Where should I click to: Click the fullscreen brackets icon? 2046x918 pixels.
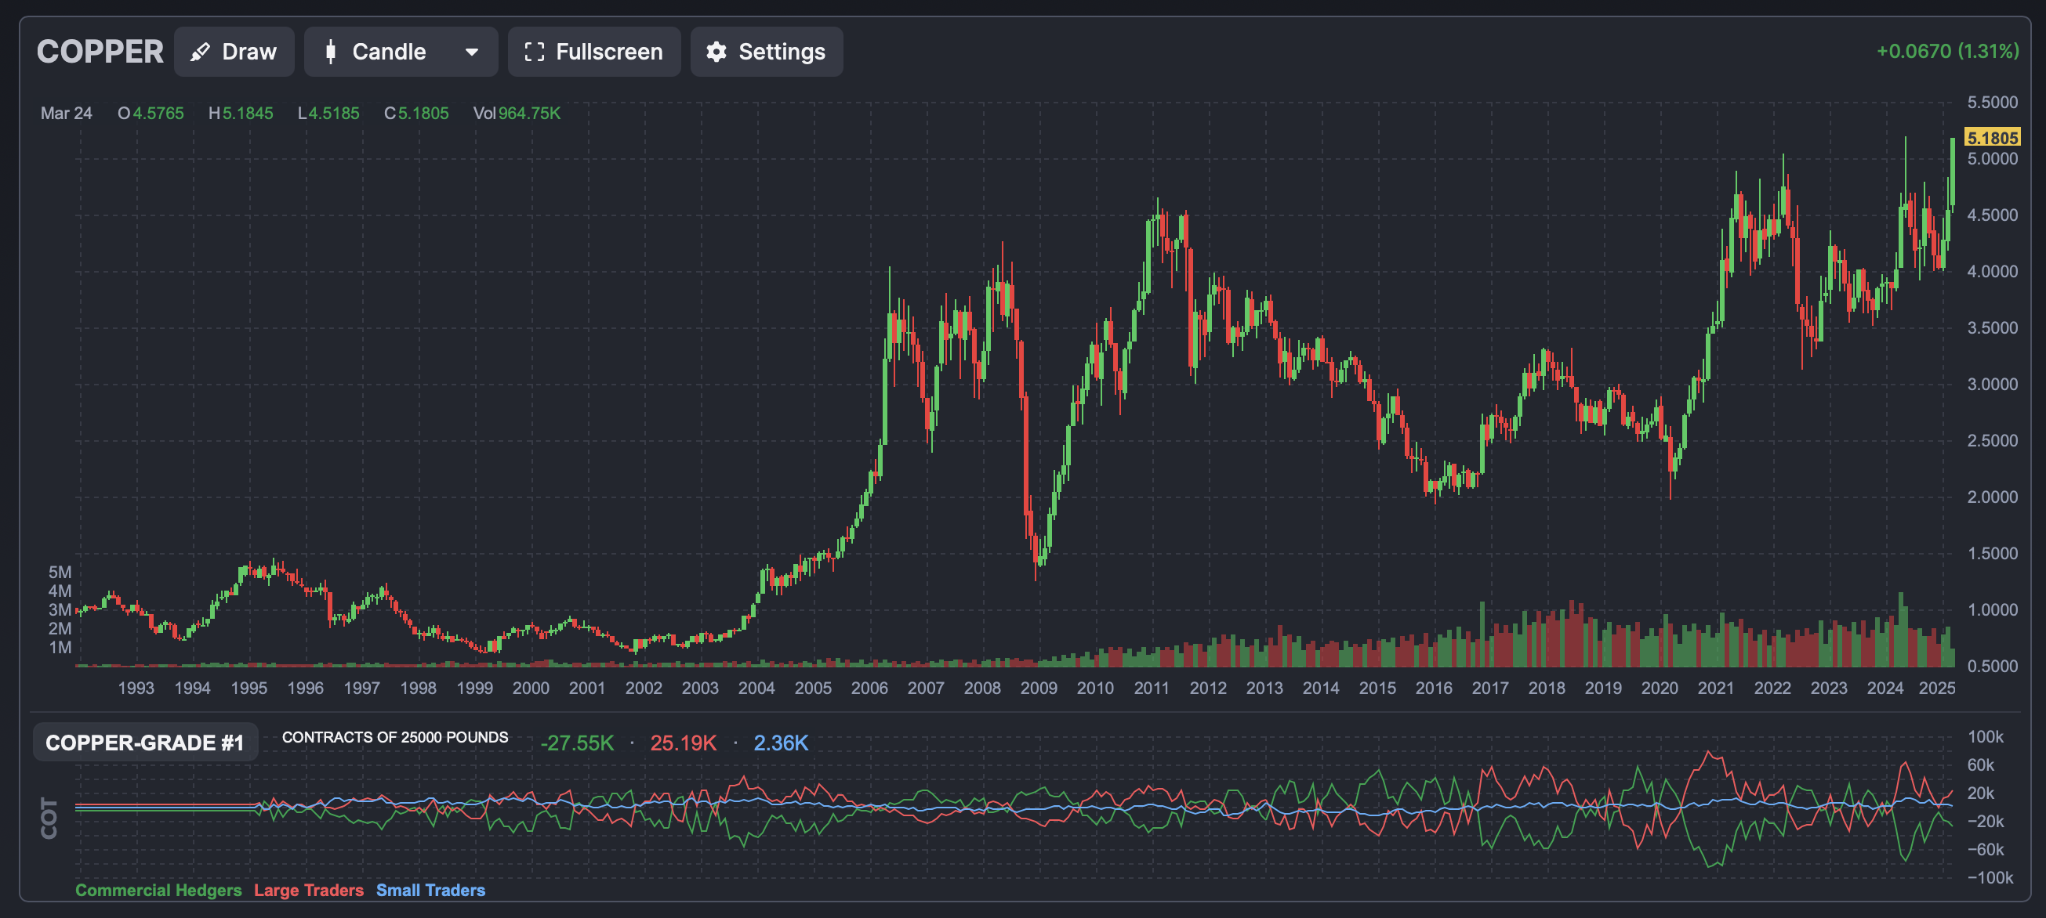coord(535,52)
